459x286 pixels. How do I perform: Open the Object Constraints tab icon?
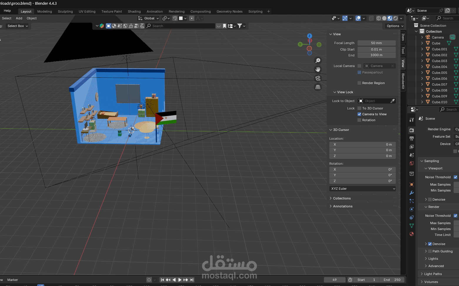click(x=412, y=217)
